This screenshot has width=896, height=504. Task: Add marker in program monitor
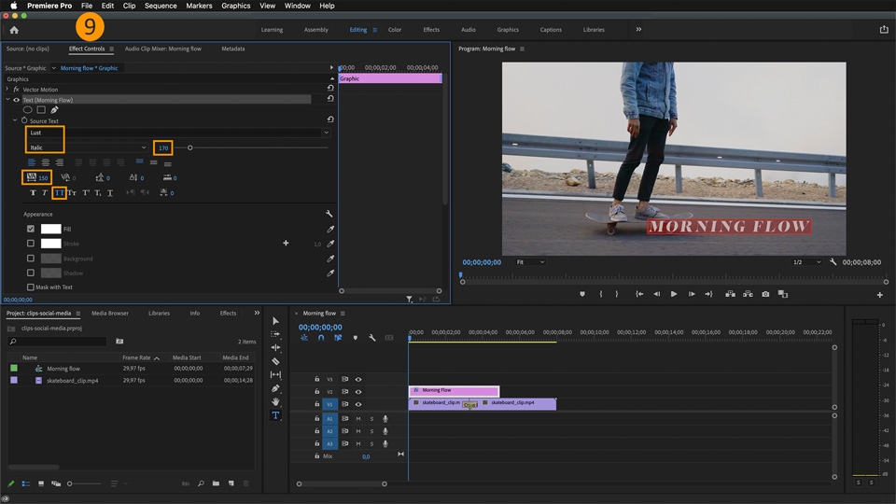point(582,294)
